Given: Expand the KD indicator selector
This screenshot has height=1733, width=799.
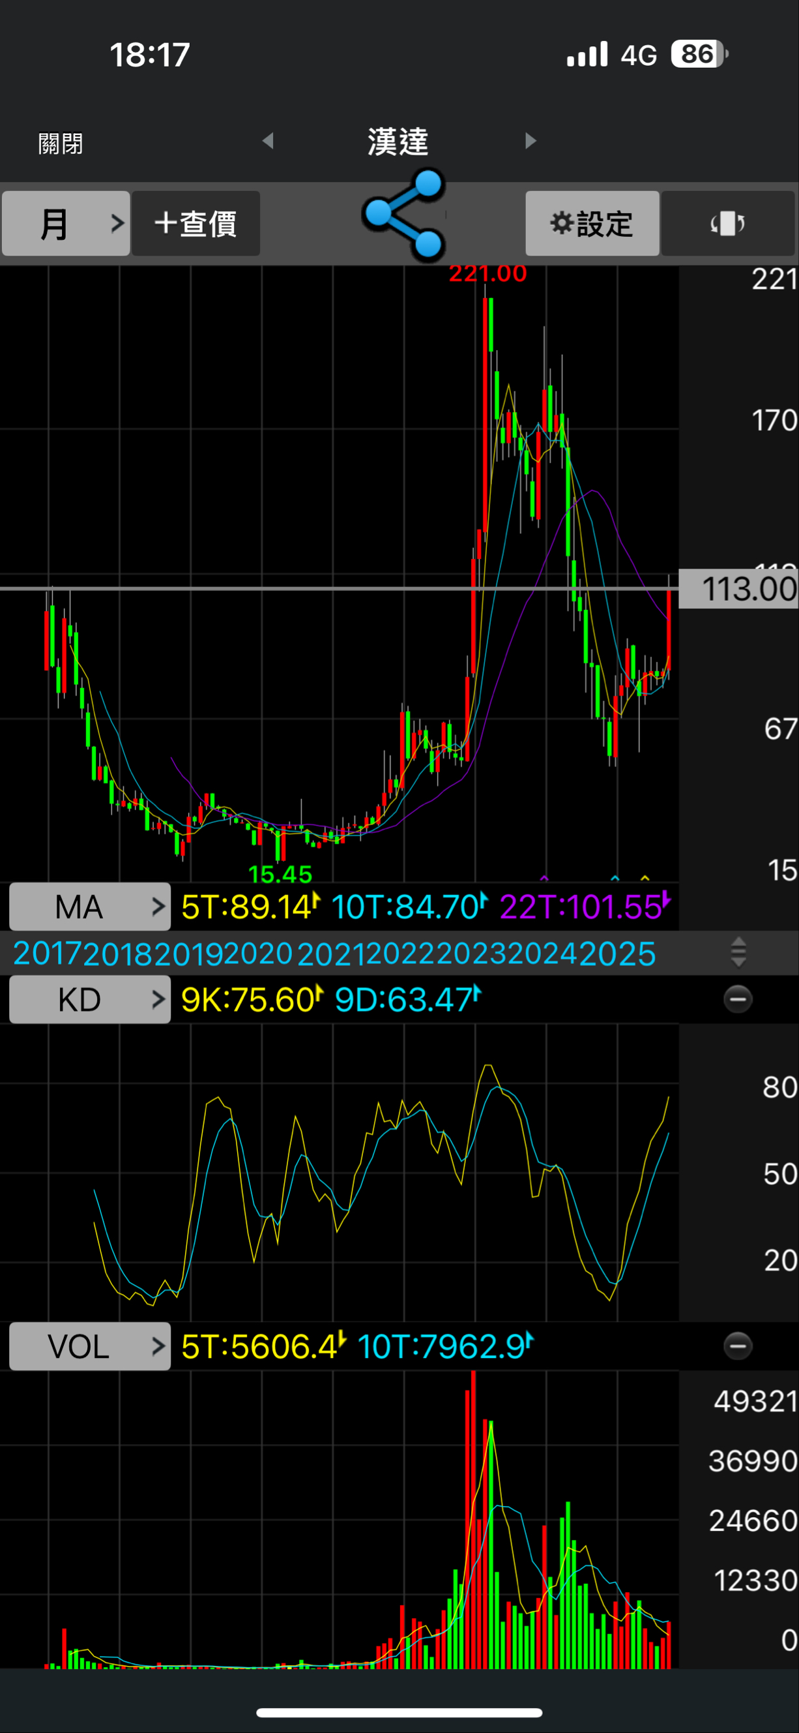Looking at the screenshot, I should coord(89,1000).
